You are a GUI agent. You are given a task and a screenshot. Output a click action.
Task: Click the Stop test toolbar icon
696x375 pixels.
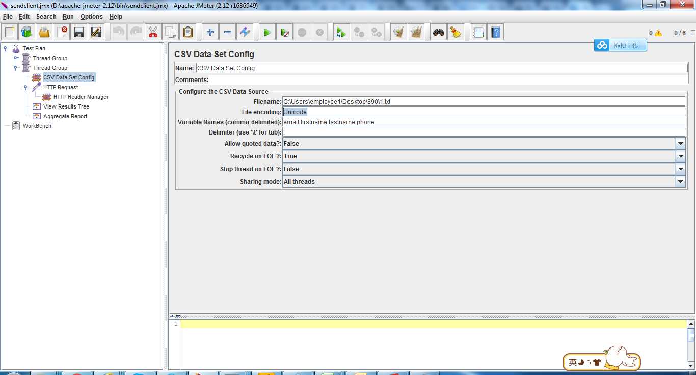click(302, 32)
